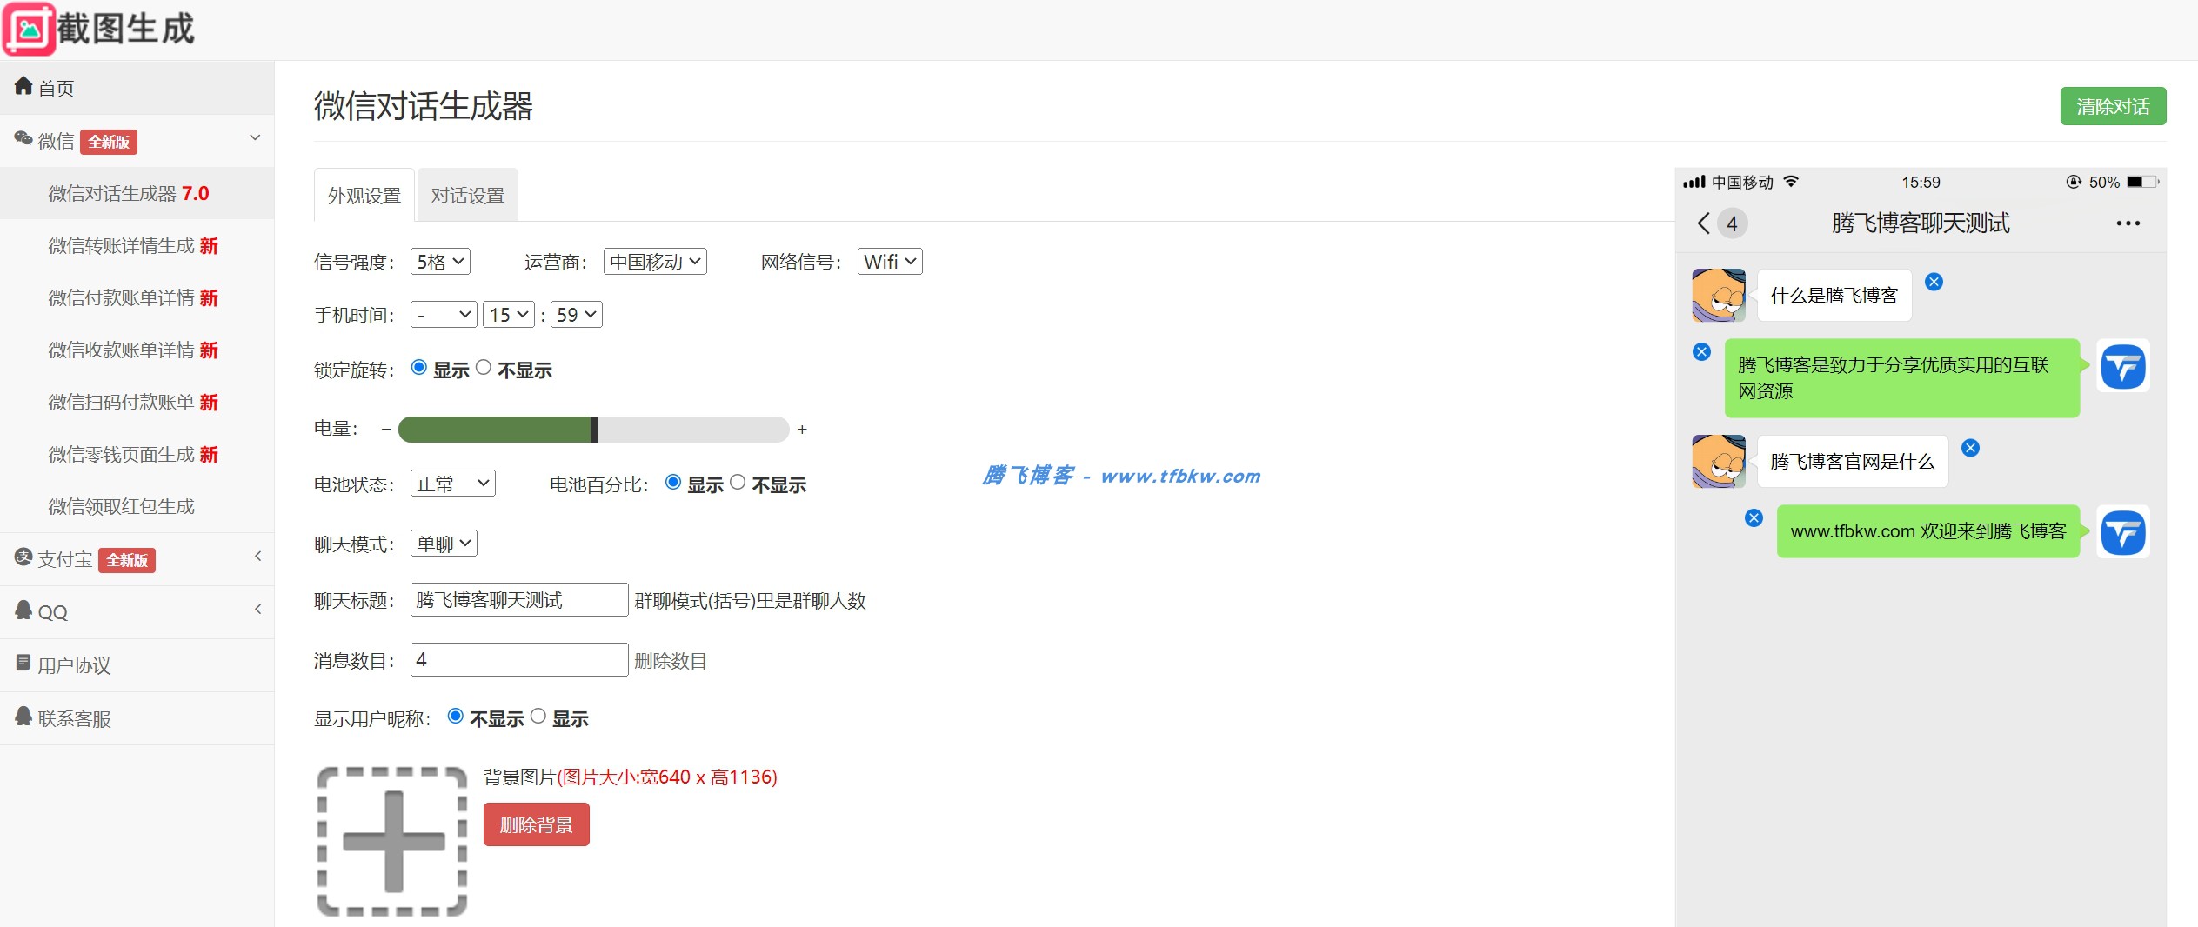2198x927 pixels.
Task: Click the red 删除背景 button
Action: click(x=537, y=824)
